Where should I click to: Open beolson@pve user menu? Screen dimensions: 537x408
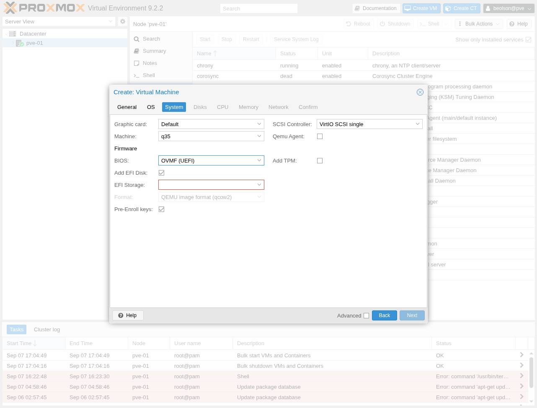pos(509,8)
